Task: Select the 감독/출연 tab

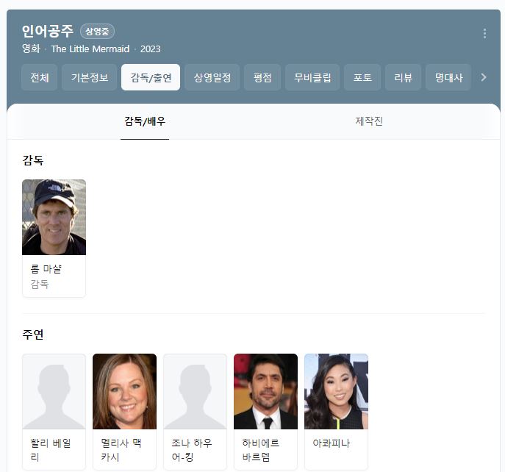Action: coord(151,77)
